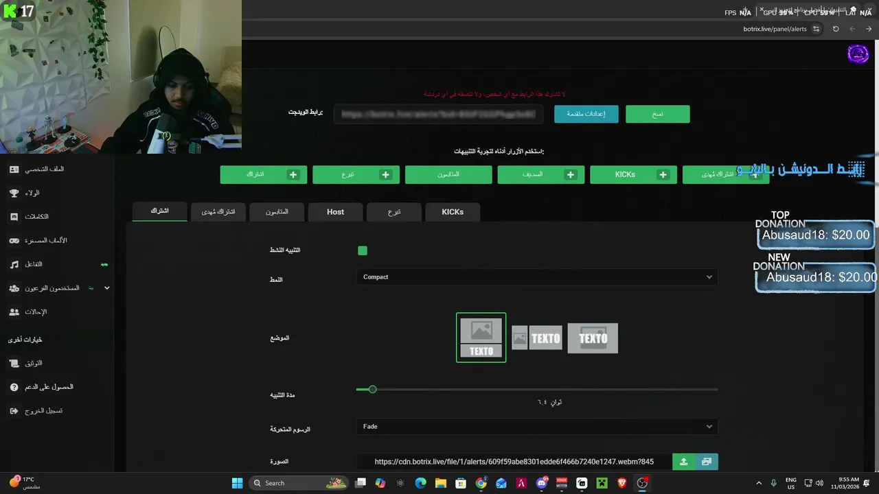Click the gamepad icon for mini games
This screenshot has width=879, height=494.
pos(14,241)
